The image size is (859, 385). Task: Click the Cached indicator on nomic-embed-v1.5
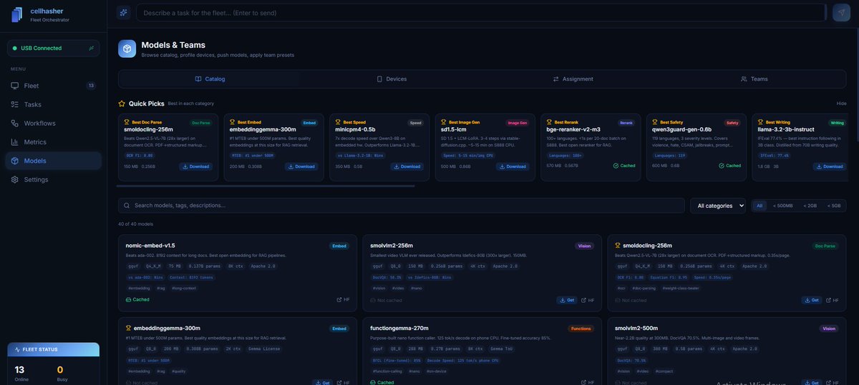137,300
